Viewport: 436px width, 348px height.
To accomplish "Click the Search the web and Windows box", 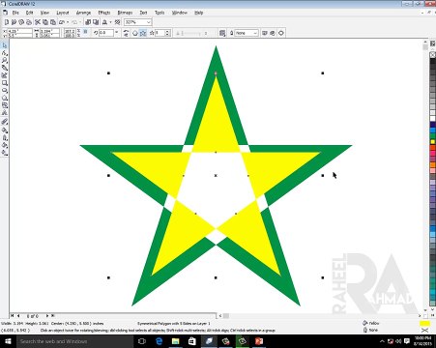I will tap(74, 341).
